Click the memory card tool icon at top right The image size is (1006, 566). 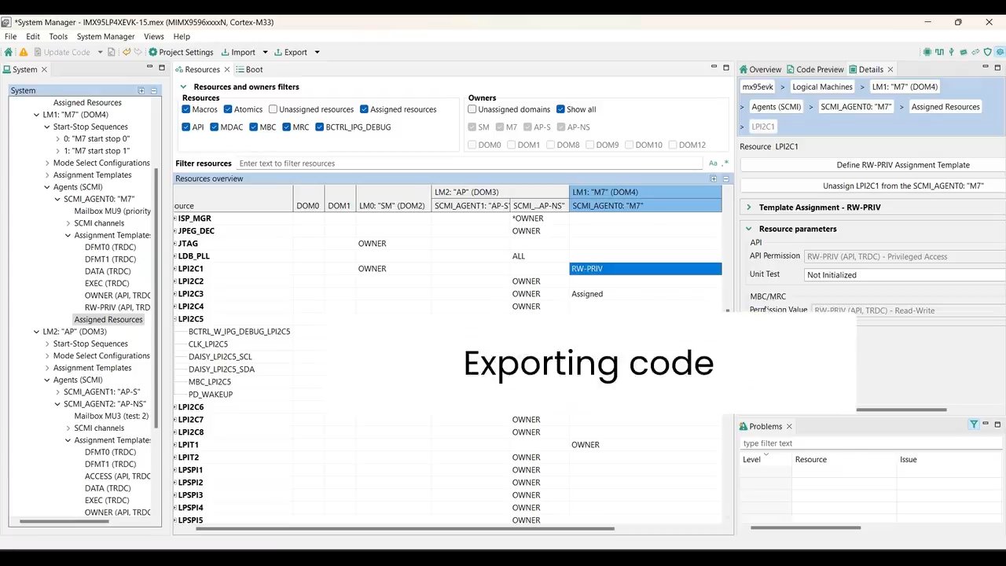964,52
